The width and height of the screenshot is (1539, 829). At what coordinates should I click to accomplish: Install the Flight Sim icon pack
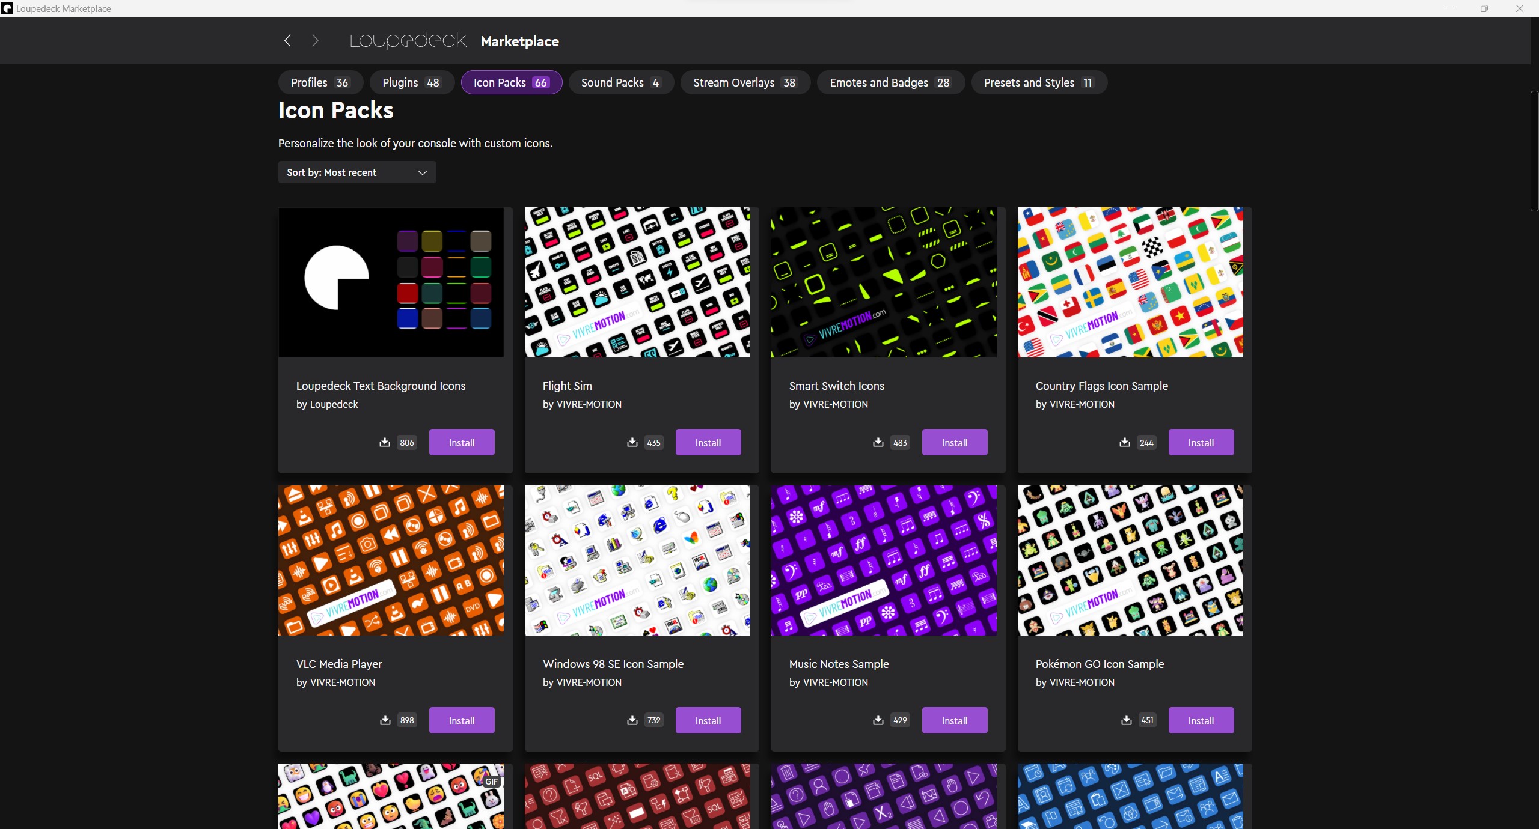tap(708, 443)
